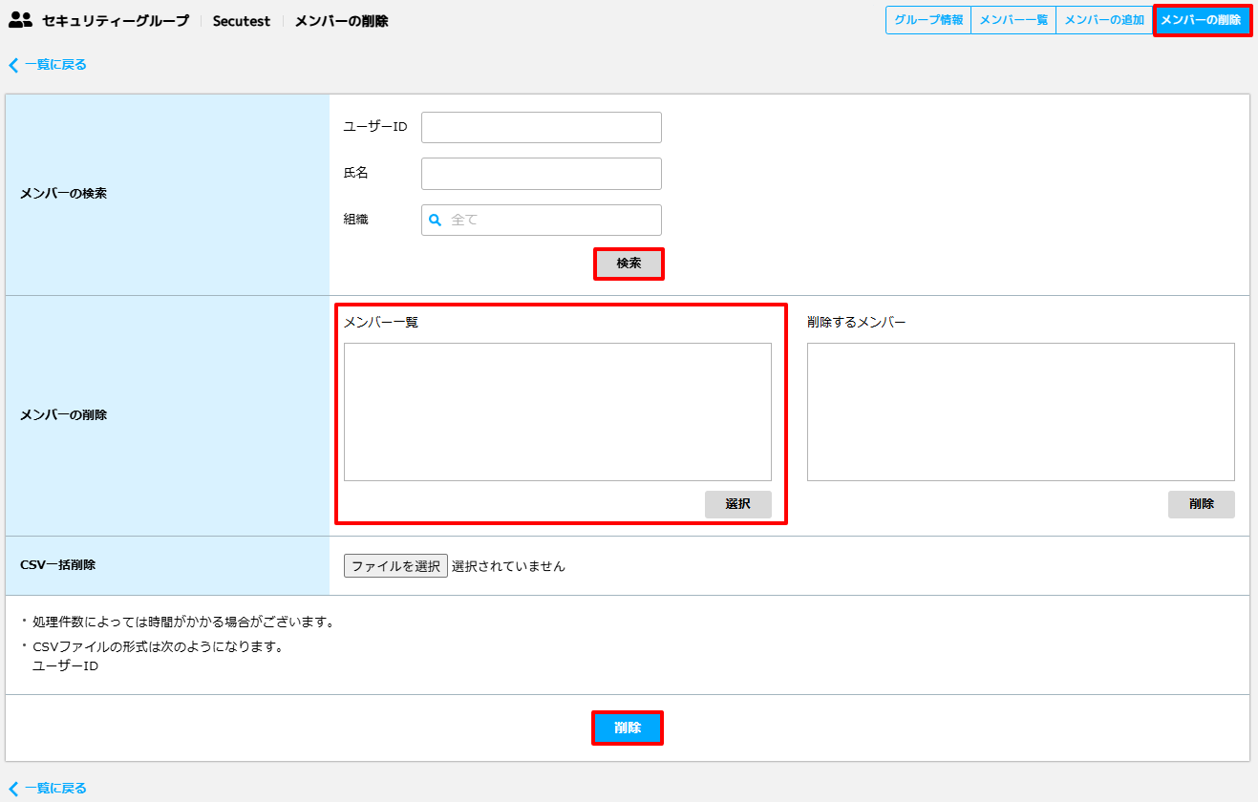Viewport: 1258px width, 802px height.
Task: Click the 選択 button under member list
Action: click(738, 504)
